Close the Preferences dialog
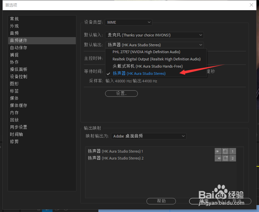This screenshot has width=259, height=212. click(251, 5)
